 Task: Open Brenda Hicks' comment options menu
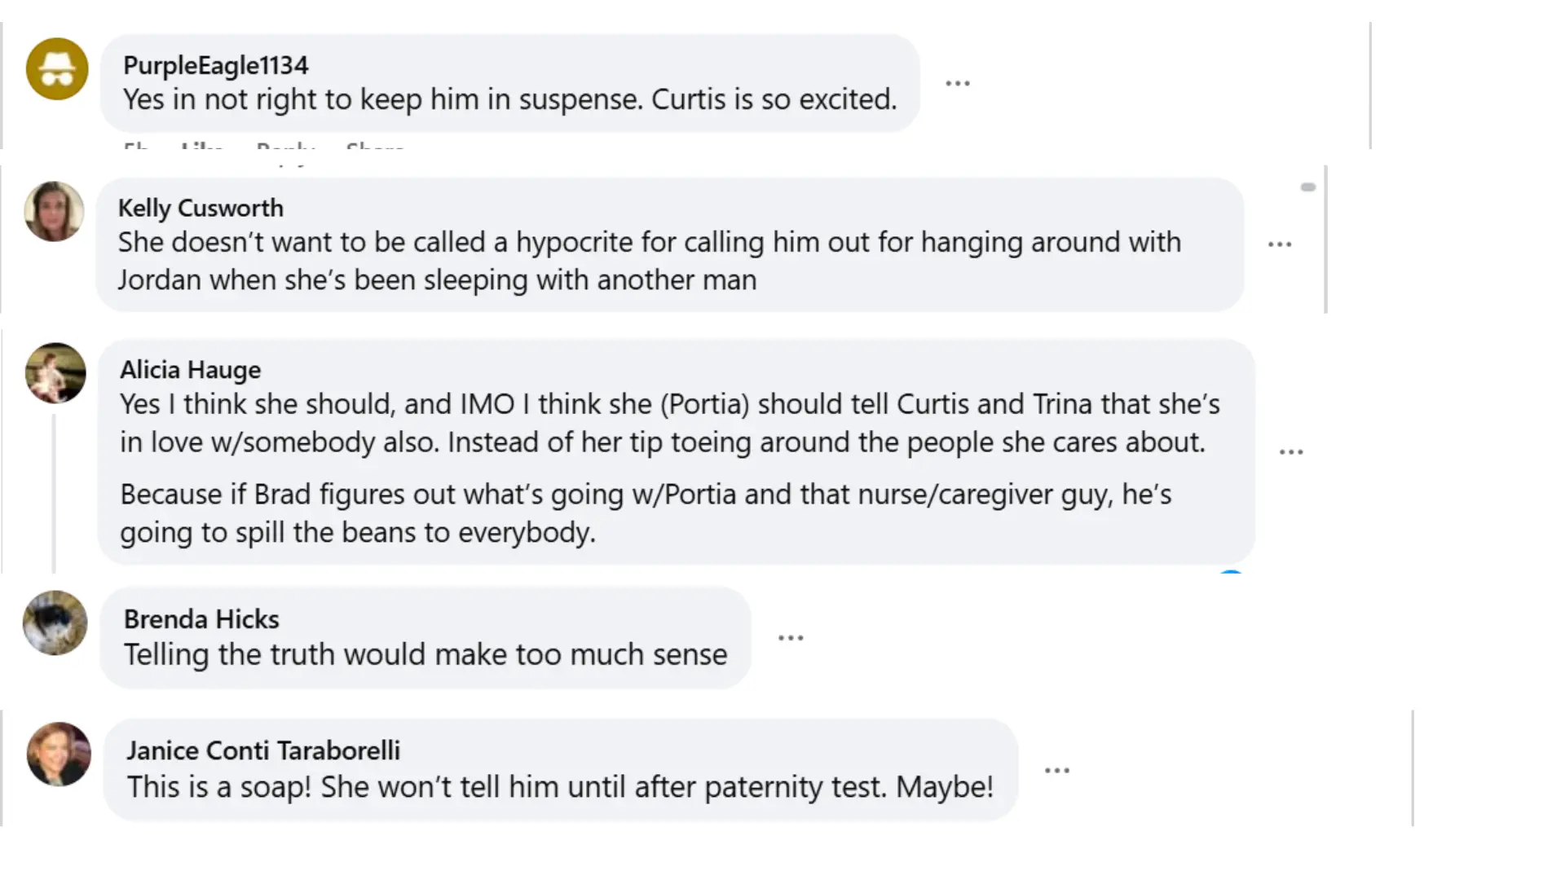791,636
